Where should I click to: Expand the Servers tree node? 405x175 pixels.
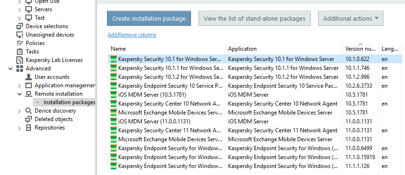click(x=20, y=9)
